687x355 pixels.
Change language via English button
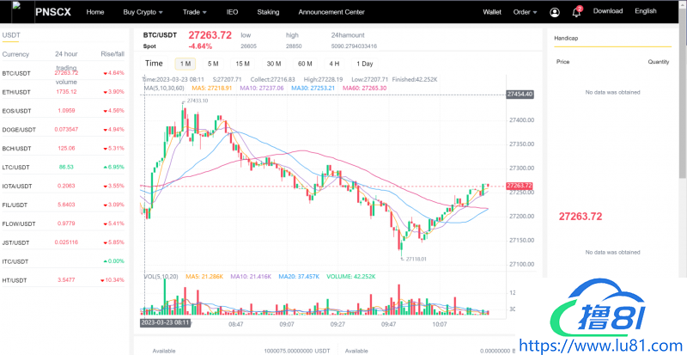point(645,11)
